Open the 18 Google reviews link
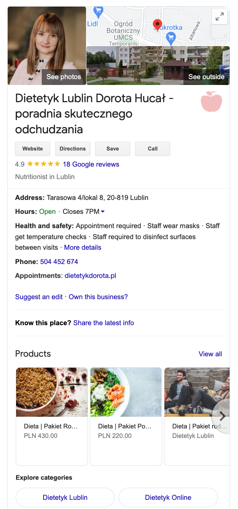Image resolution: width=238 pixels, height=509 pixels. (91, 164)
